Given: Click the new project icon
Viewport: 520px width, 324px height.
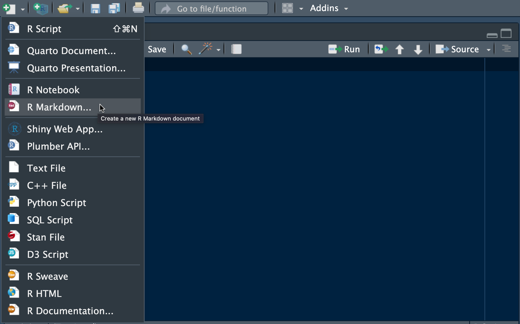Looking at the screenshot, I should [40, 8].
